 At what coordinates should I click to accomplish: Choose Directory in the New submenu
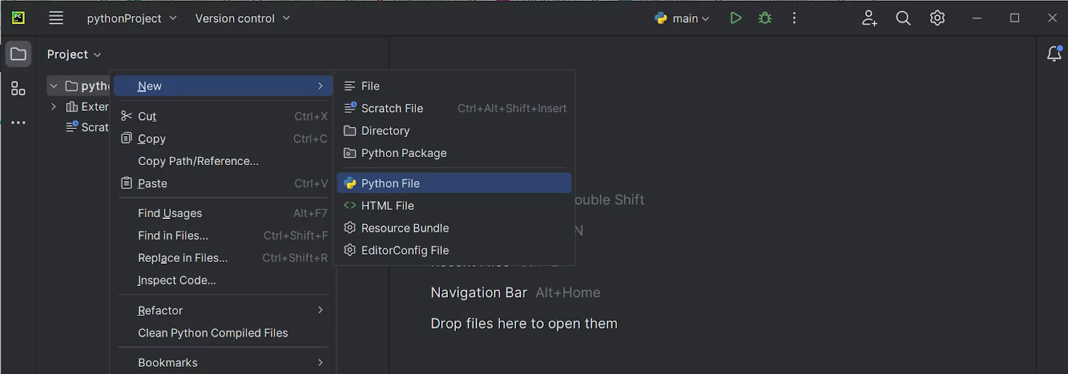click(385, 131)
